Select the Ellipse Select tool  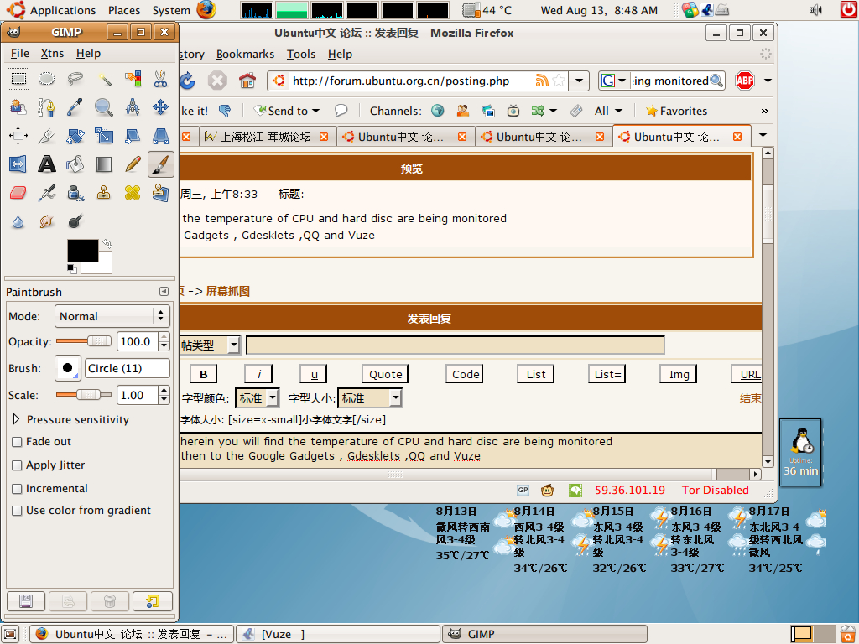[47, 79]
